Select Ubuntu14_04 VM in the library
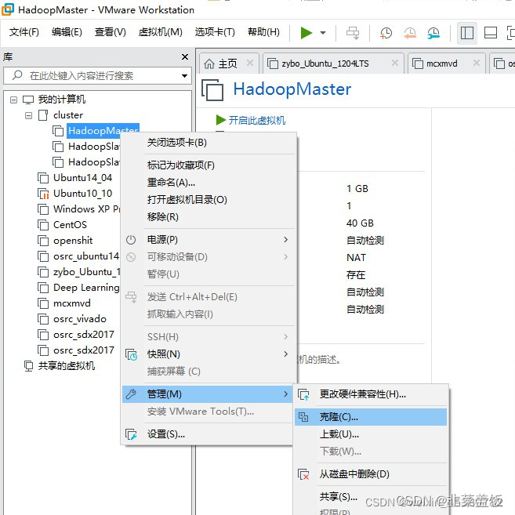The height and width of the screenshot is (515, 515). (x=83, y=178)
